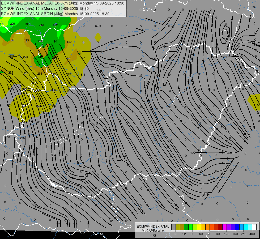Click the olive-yellow legend swatch
260x239 pixels.
(178, 227)
